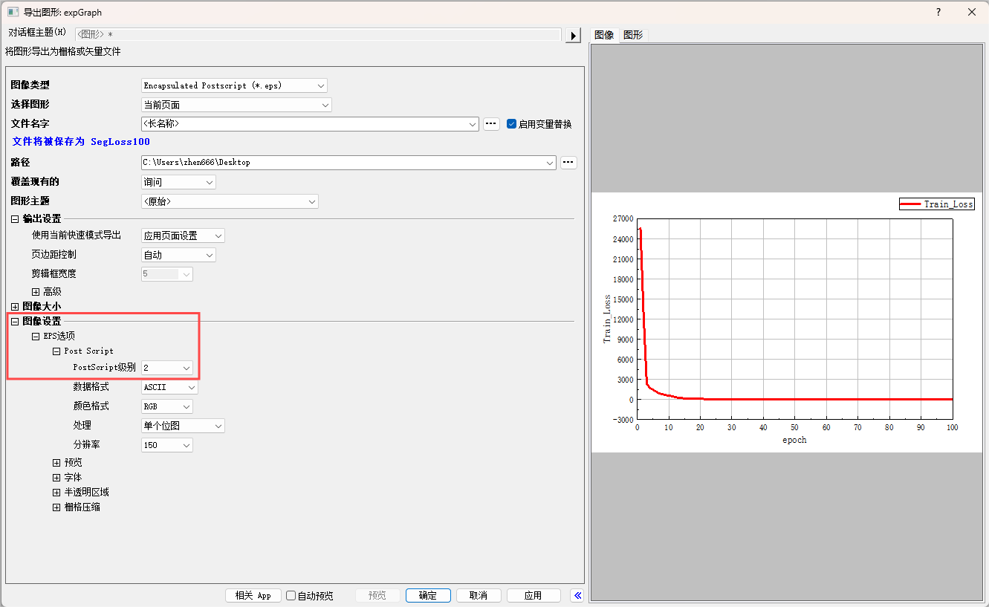The width and height of the screenshot is (989, 607).
Task: Open the 分辨率 dropdown
Action: (167, 445)
